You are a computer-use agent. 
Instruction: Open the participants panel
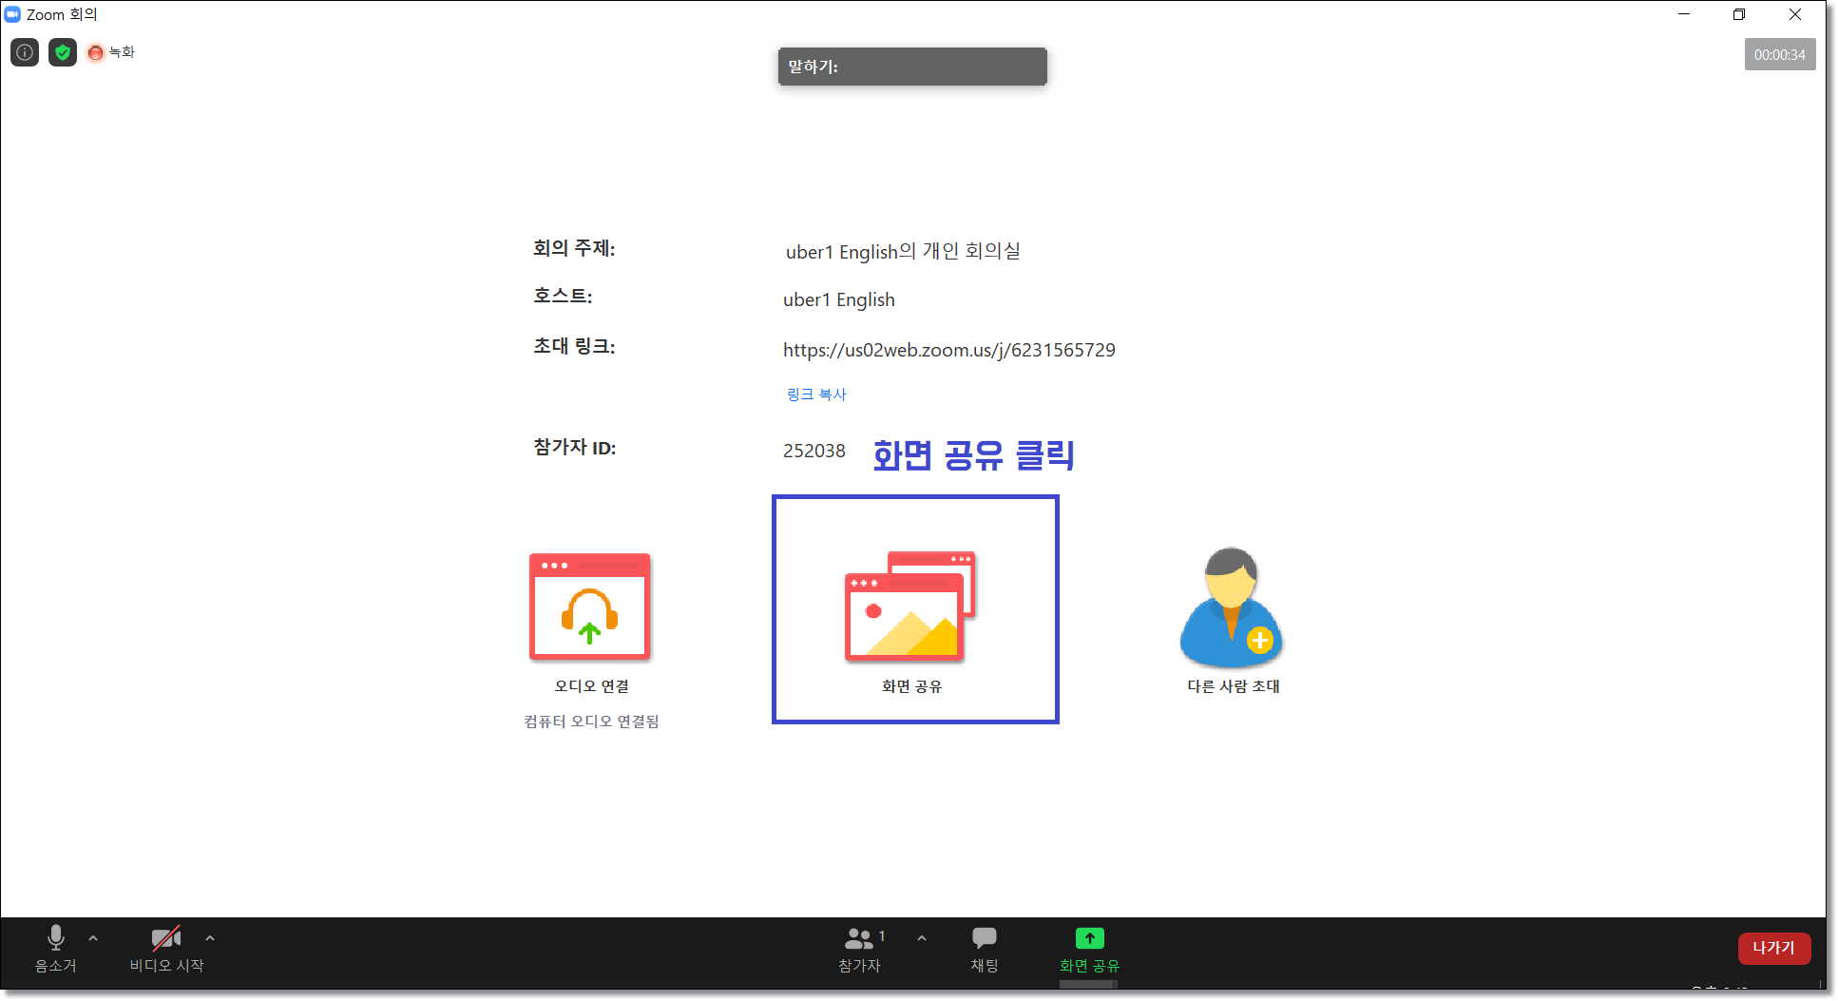(x=860, y=949)
